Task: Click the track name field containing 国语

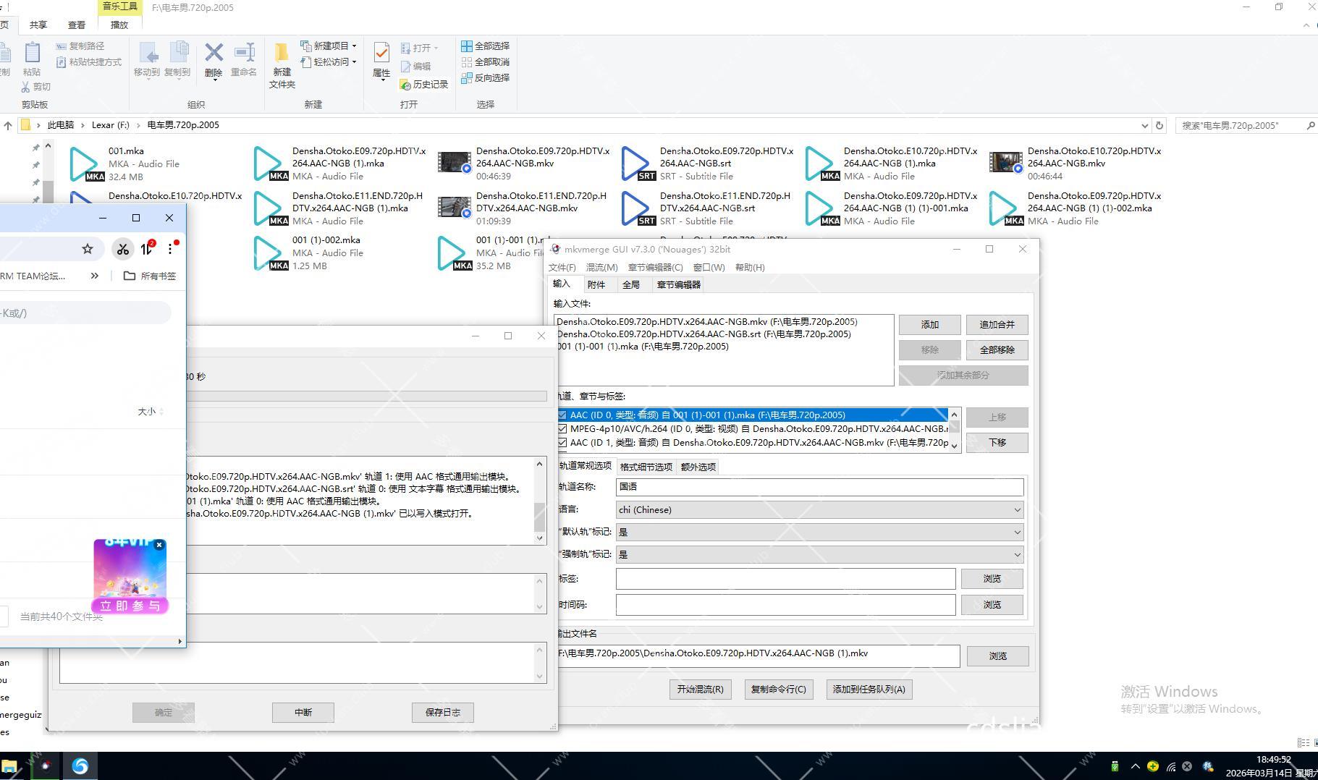Action: (819, 488)
